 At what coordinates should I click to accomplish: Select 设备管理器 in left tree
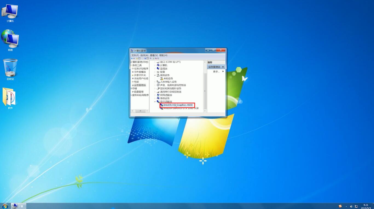140,85
